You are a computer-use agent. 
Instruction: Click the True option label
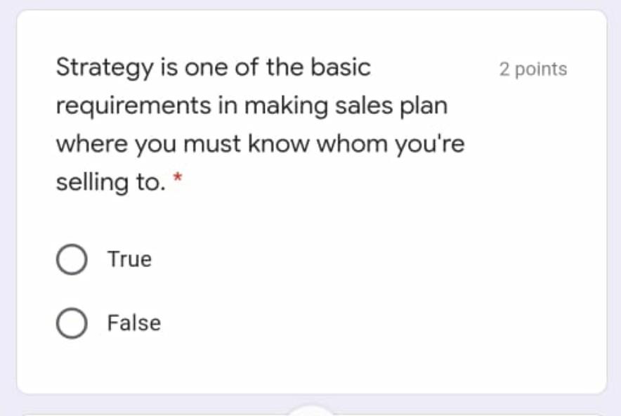[x=129, y=258]
